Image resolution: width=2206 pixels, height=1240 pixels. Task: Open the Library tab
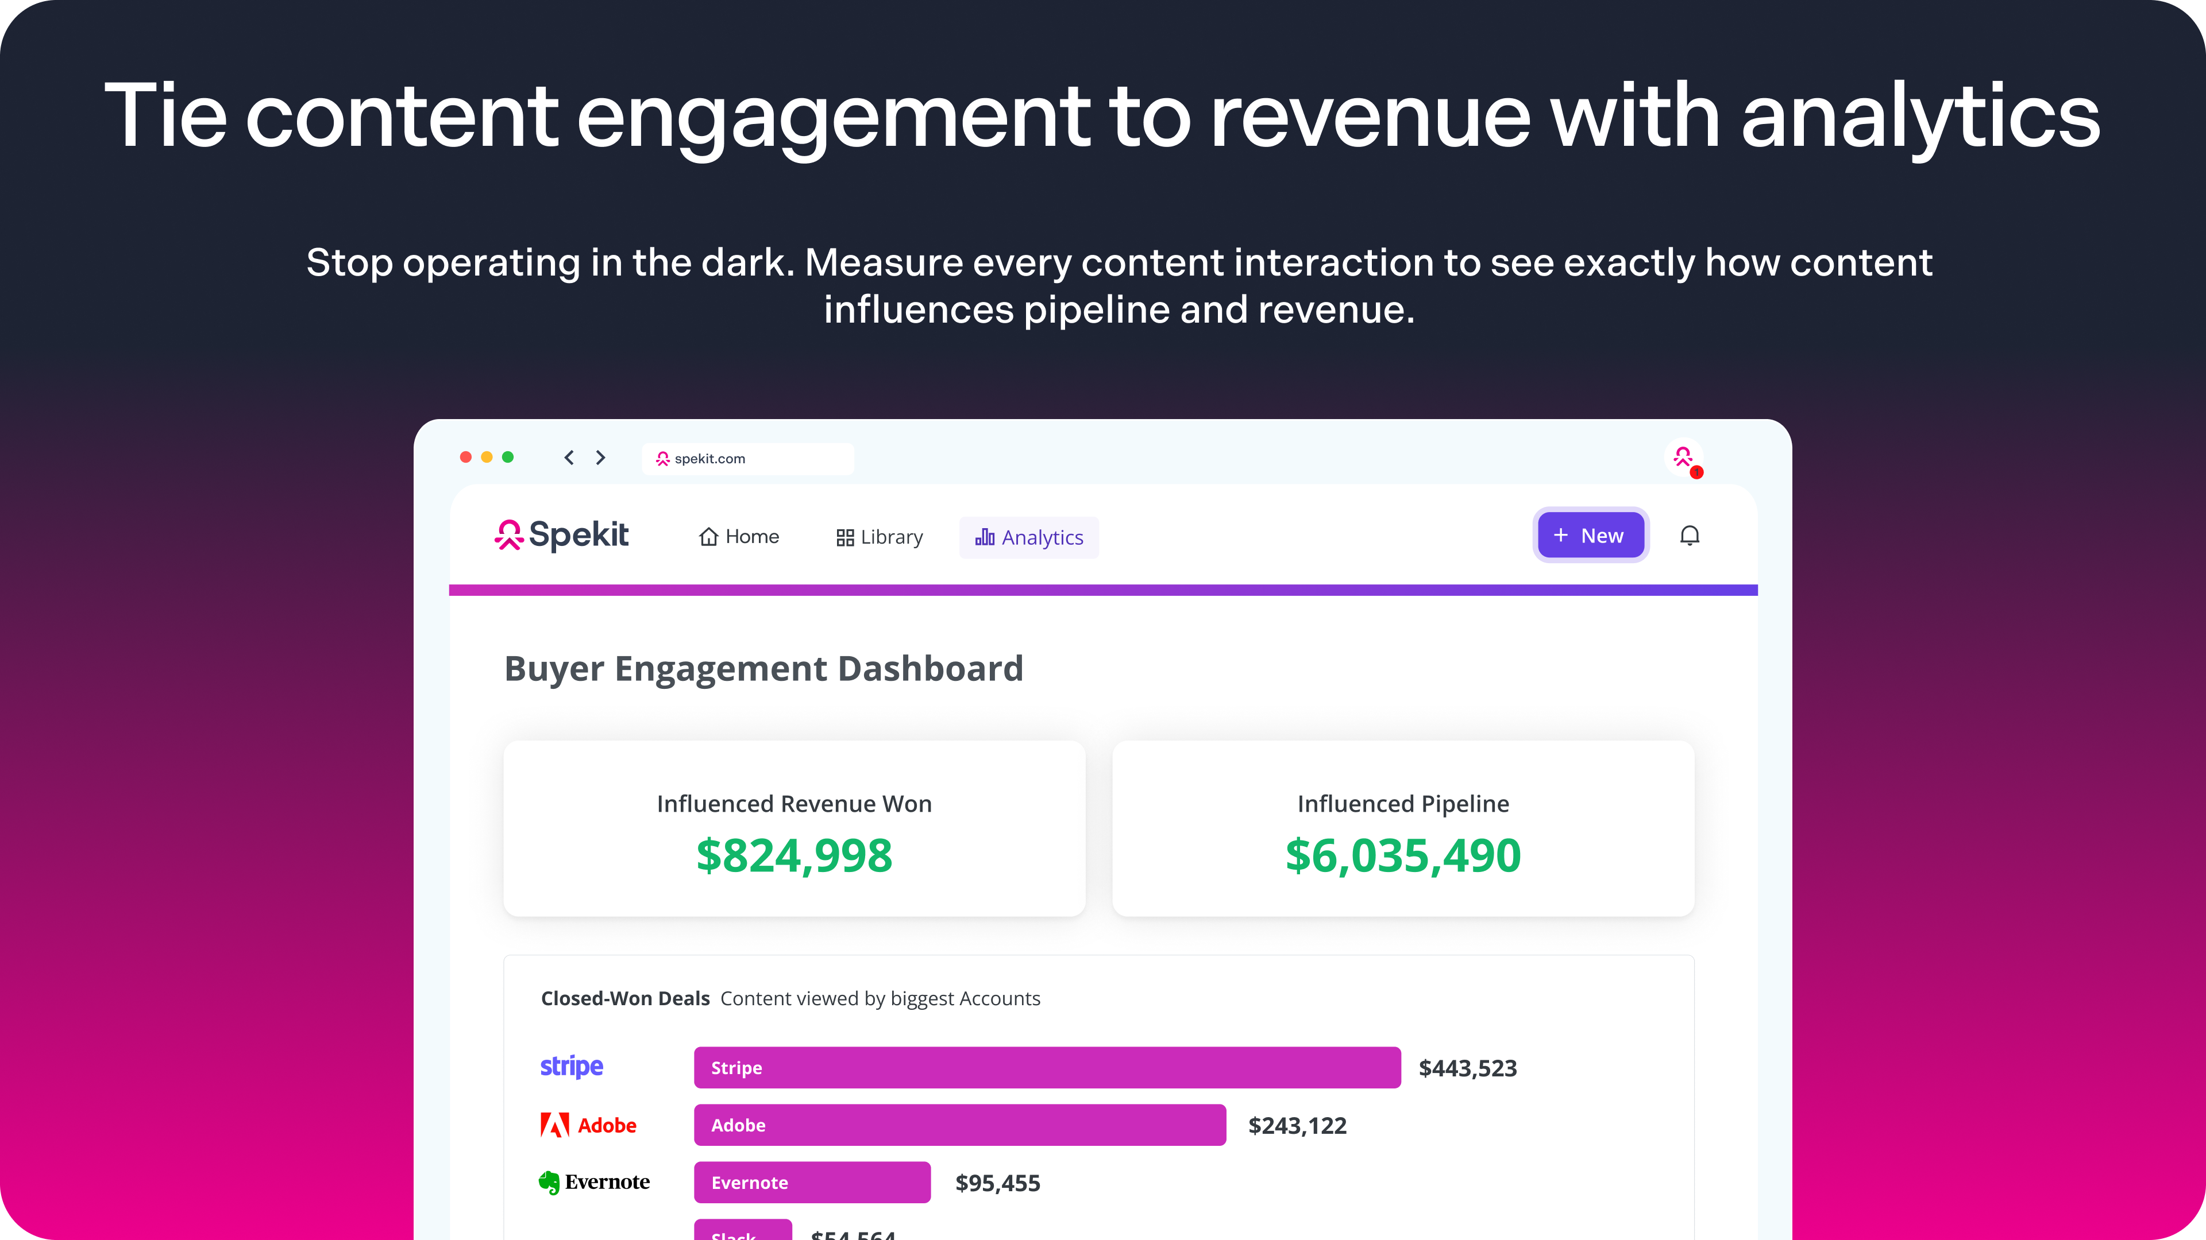click(880, 537)
